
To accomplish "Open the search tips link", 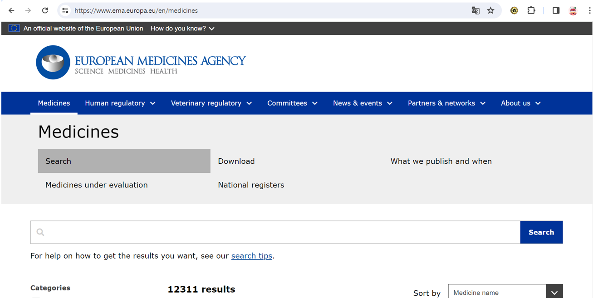I will point(252,256).
